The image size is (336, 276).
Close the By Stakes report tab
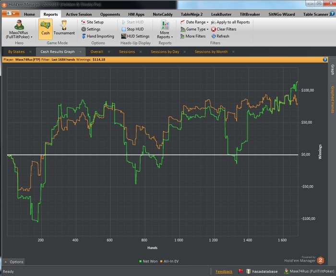[30, 52]
